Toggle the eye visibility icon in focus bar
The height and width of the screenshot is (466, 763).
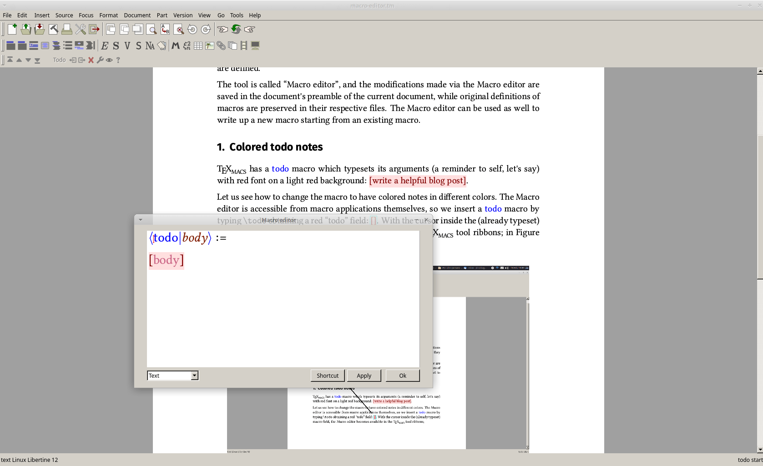tap(109, 60)
